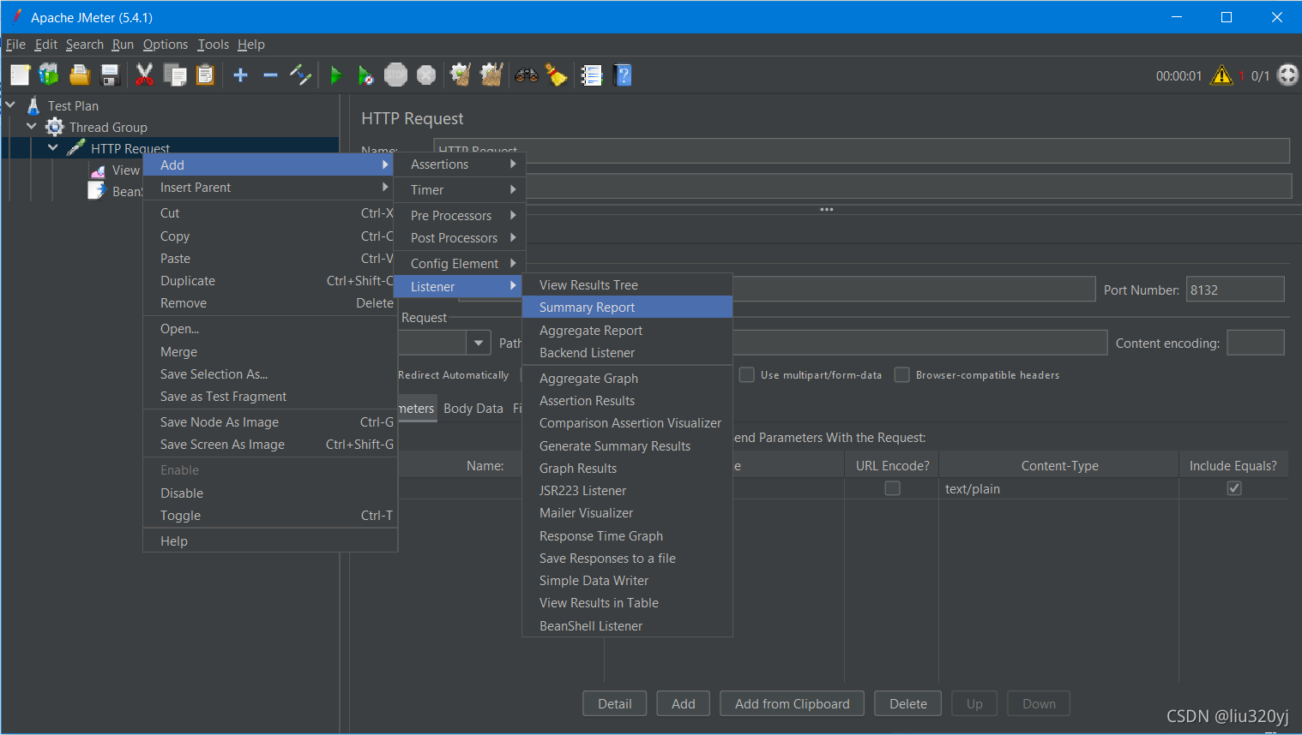Image resolution: width=1302 pixels, height=735 pixels.
Task: Click the Shutdown threads X icon
Action: pos(426,75)
